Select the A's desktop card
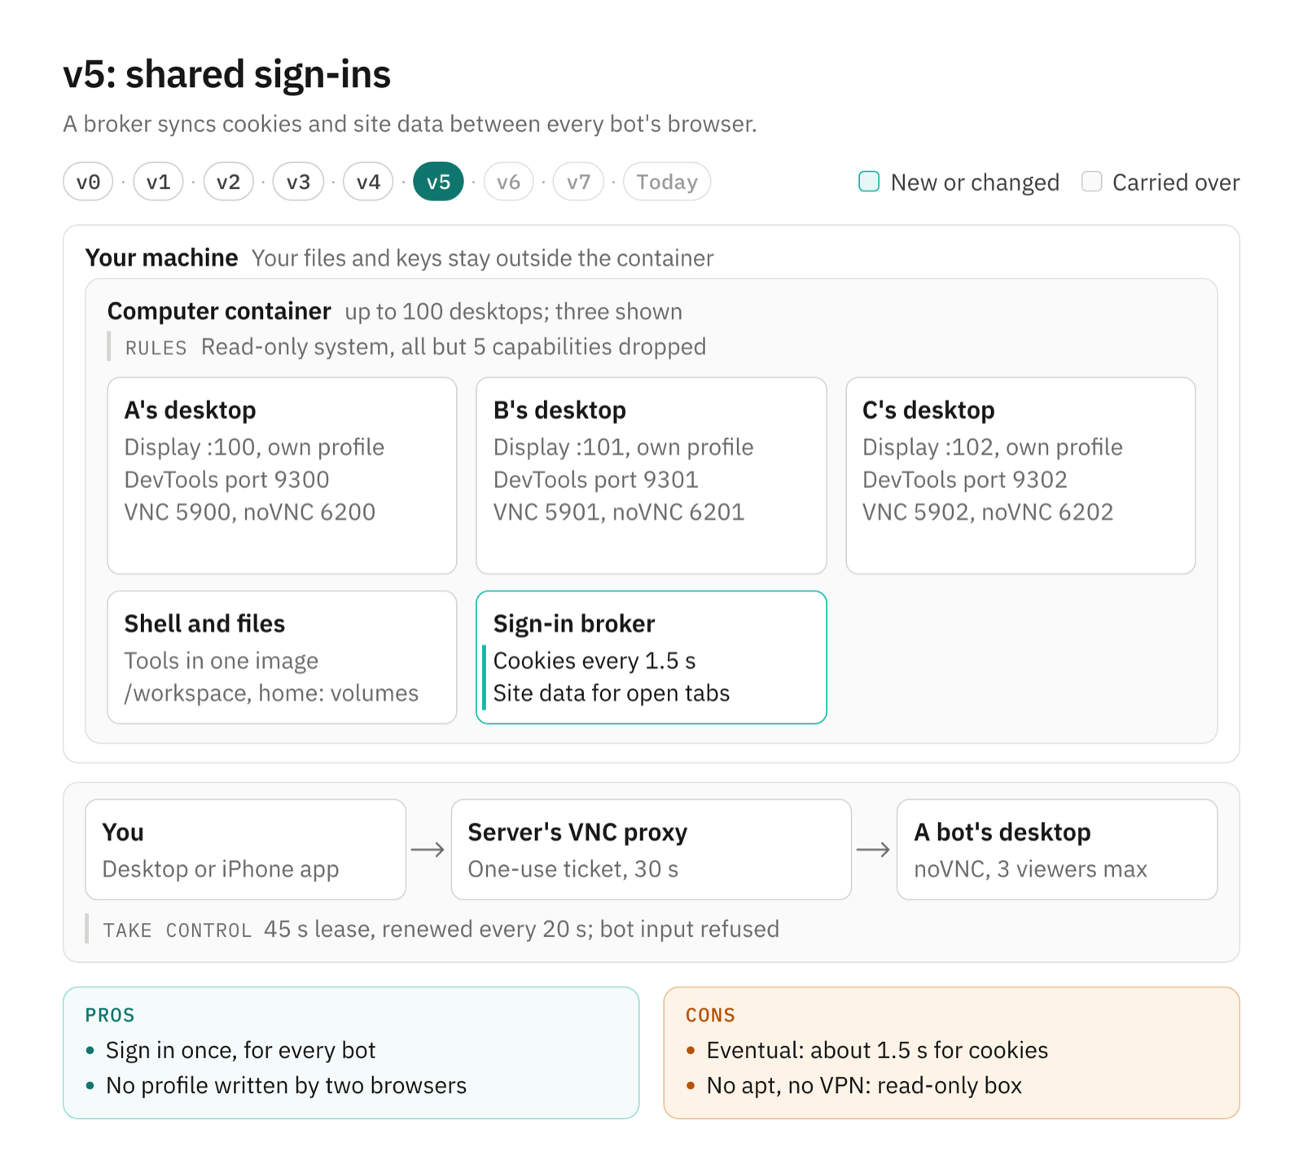The height and width of the screenshot is (1169, 1303). tap(282, 476)
